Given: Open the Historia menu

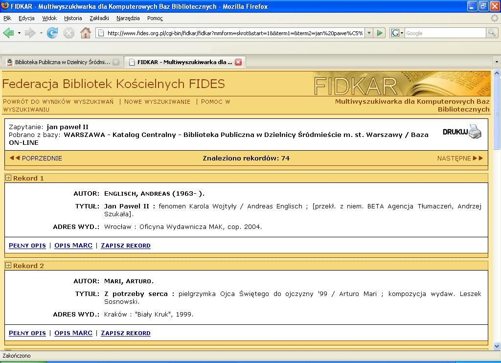Looking at the screenshot, I should pyautogui.click(x=73, y=18).
